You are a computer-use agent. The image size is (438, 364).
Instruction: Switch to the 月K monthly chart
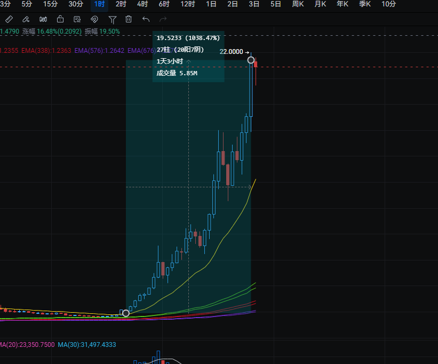point(320,4)
